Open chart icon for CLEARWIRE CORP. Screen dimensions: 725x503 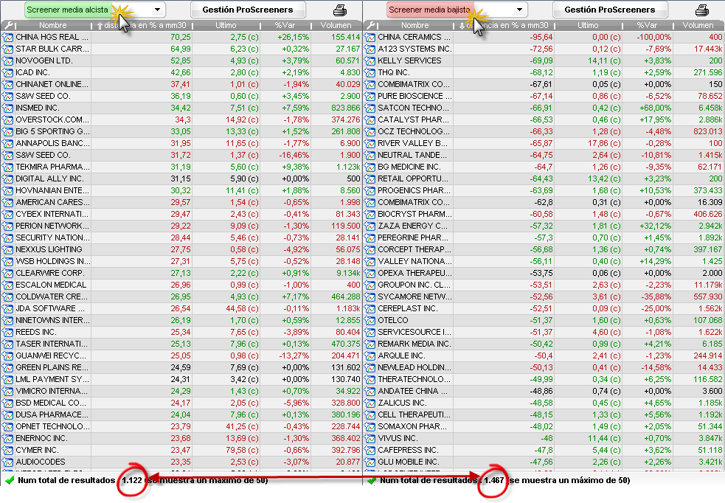pyautogui.click(x=7, y=273)
